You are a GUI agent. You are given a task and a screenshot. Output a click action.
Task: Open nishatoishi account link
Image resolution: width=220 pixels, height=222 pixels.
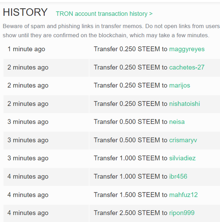(x=185, y=104)
